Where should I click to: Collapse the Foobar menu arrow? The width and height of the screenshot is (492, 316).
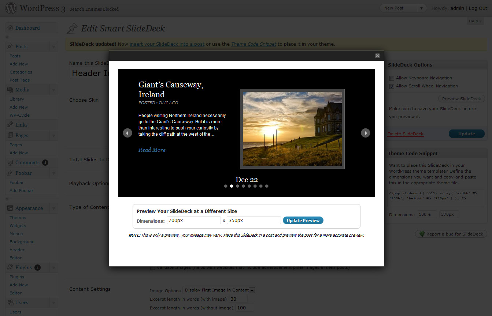point(53,173)
